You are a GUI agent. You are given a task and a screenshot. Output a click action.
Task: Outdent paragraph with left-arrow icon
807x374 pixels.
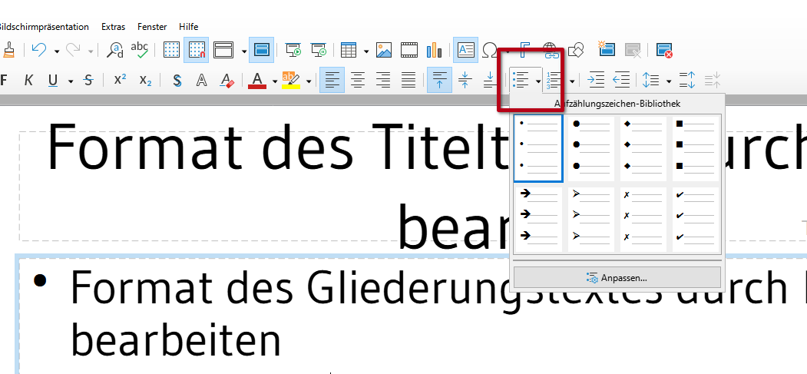pos(621,80)
